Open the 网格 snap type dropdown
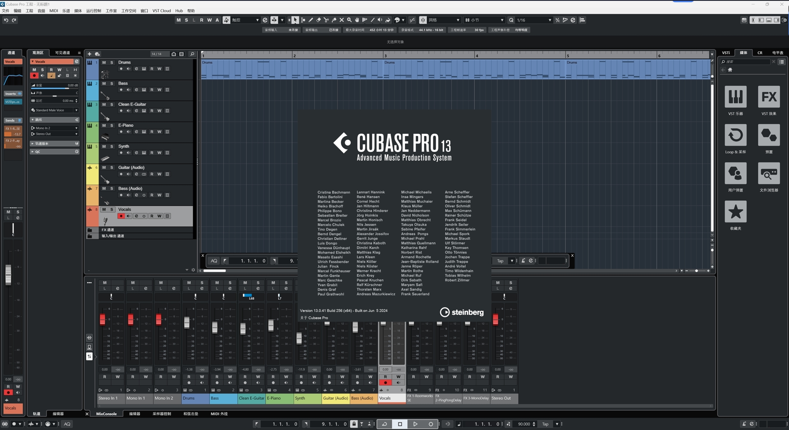Image resolution: width=789 pixels, height=430 pixels. [x=444, y=20]
